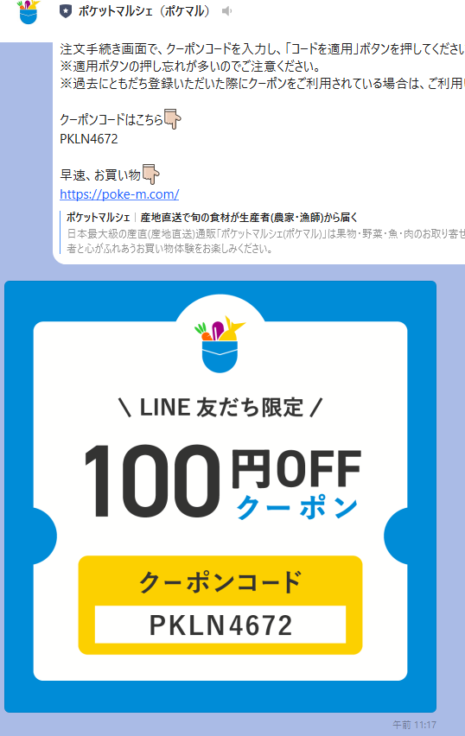Click the blue クーポン word on coupon
Image resolution: width=465 pixels, height=736 pixels.
tap(297, 507)
